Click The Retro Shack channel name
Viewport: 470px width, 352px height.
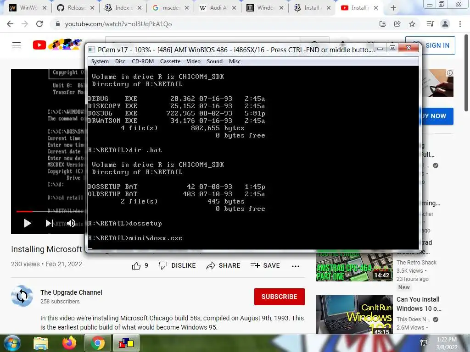(416, 263)
